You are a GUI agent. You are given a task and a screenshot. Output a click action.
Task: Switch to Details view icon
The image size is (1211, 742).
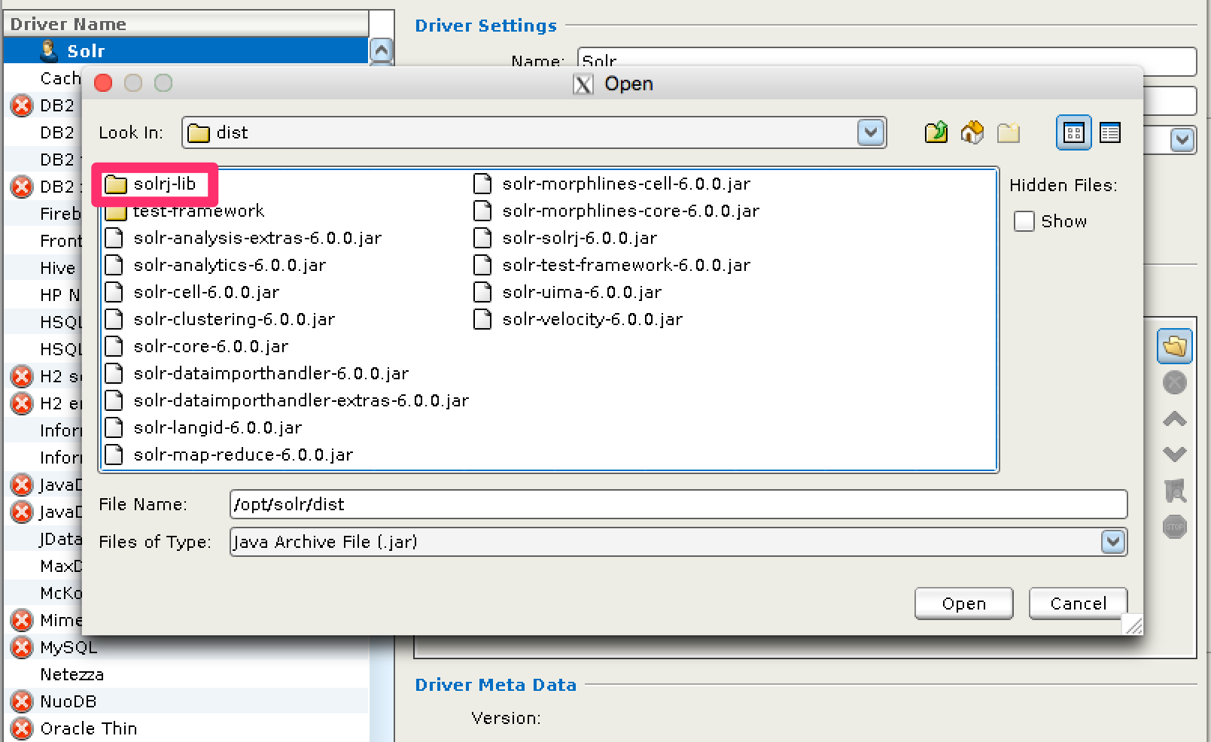pyautogui.click(x=1109, y=133)
